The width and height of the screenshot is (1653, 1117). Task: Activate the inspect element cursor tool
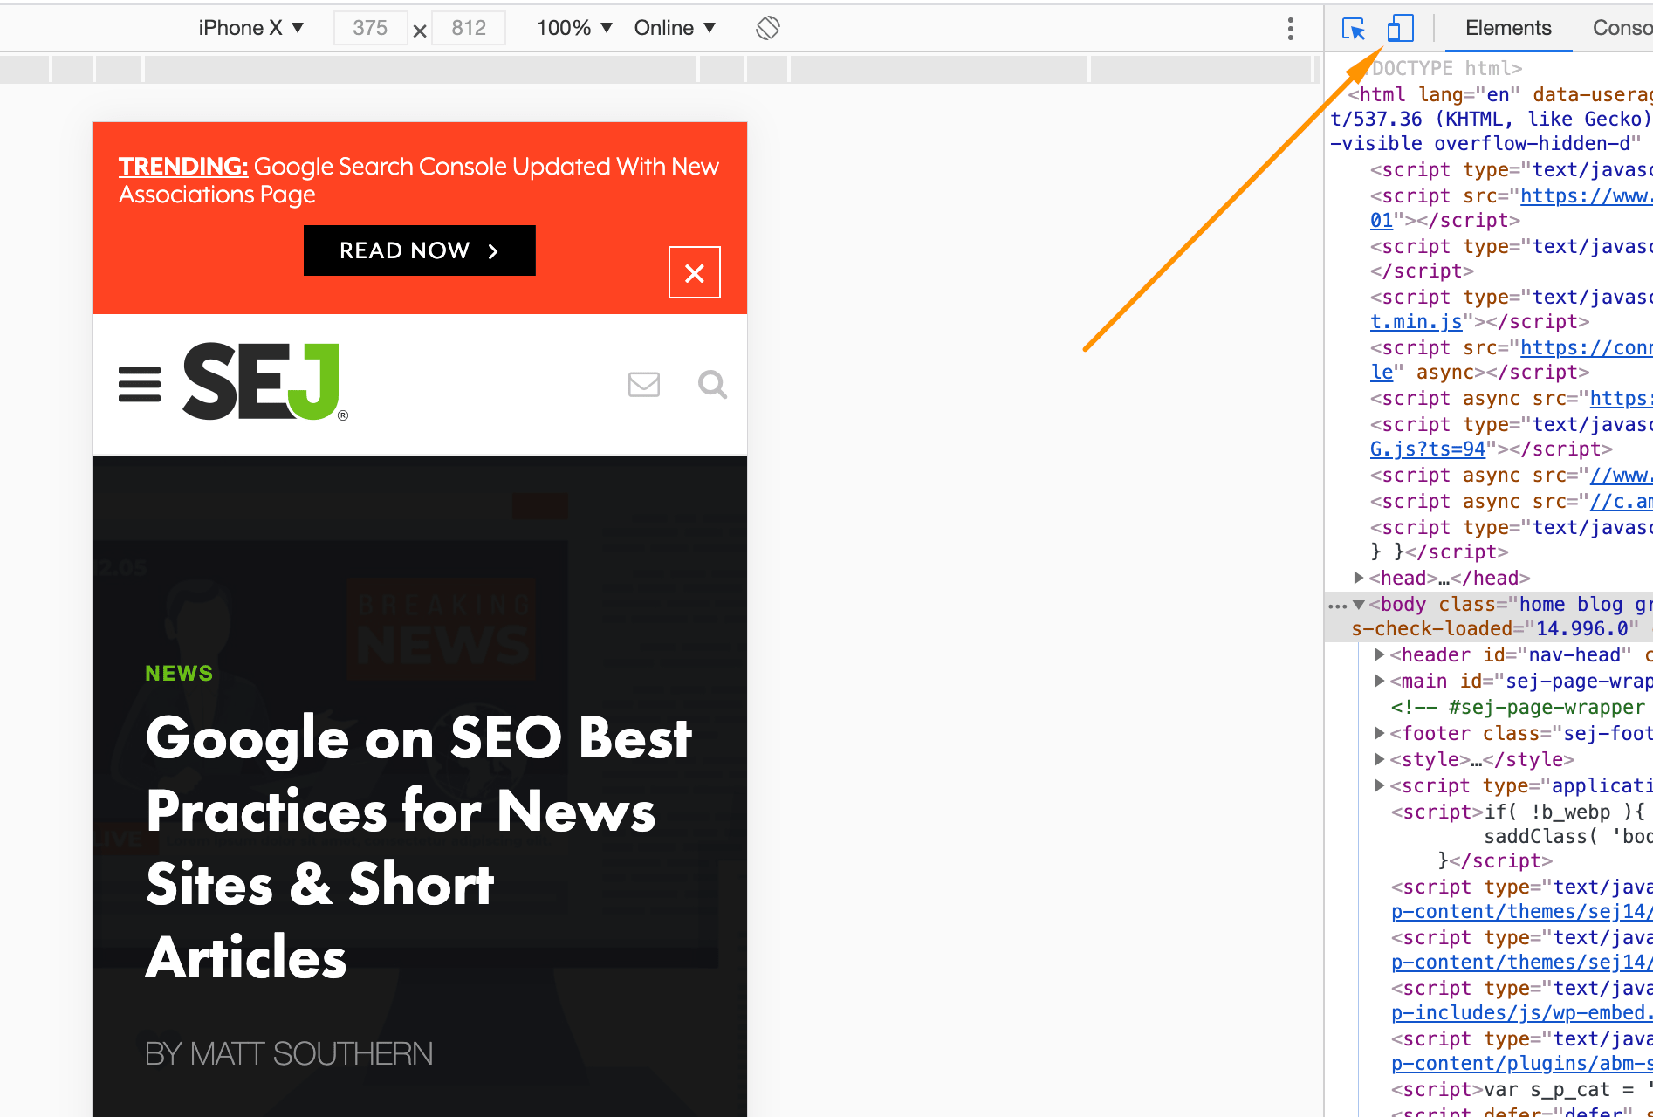pyautogui.click(x=1353, y=28)
